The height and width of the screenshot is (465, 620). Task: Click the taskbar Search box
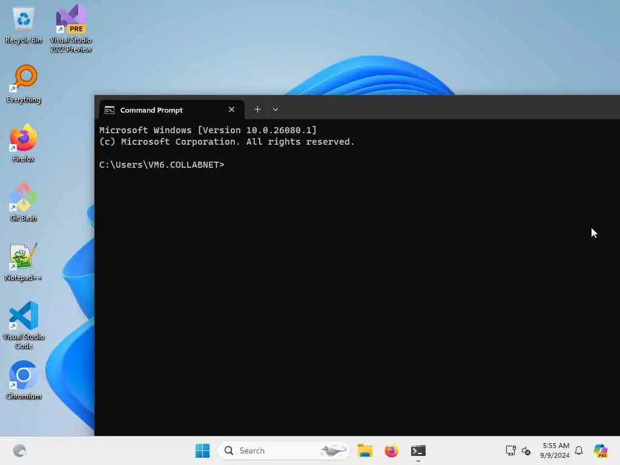pyautogui.click(x=283, y=450)
